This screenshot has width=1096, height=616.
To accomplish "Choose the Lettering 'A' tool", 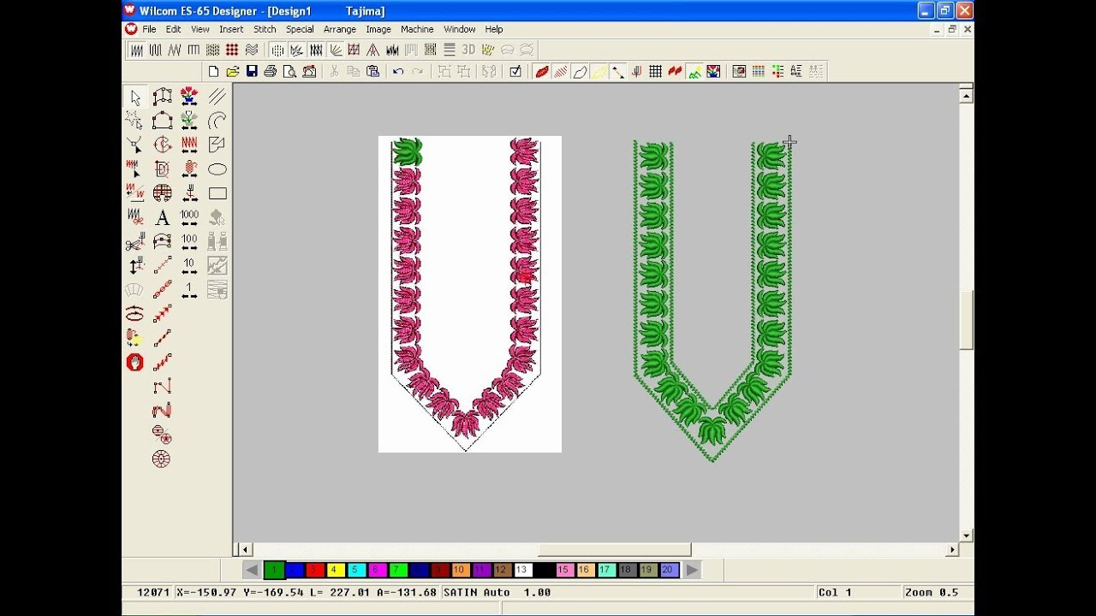I will click(x=162, y=217).
